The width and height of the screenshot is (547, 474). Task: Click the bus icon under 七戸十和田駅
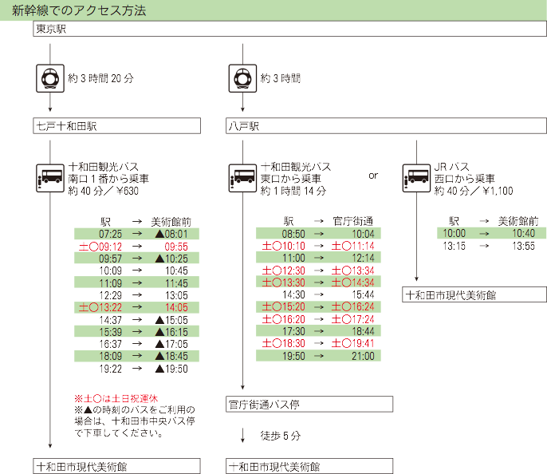click(50, 177)
